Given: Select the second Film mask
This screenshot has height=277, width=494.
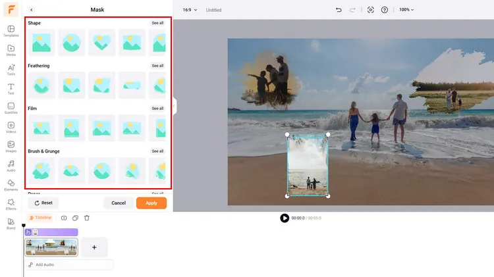Looking at the screenshot, I should click(72, 128).
